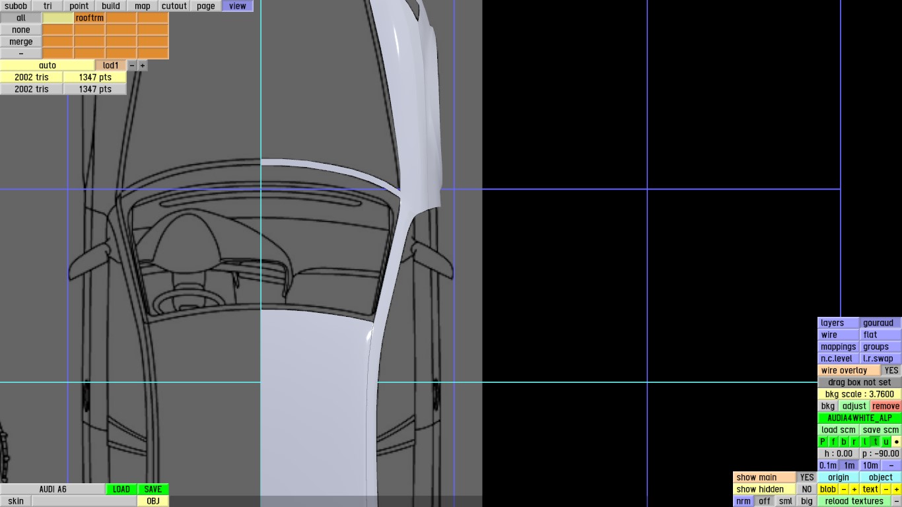This screenshot has height=507, width=902.
Task: Open the map tab
Action: tap(143, 6)
